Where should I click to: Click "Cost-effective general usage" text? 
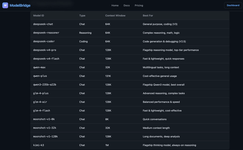[160, 76]
